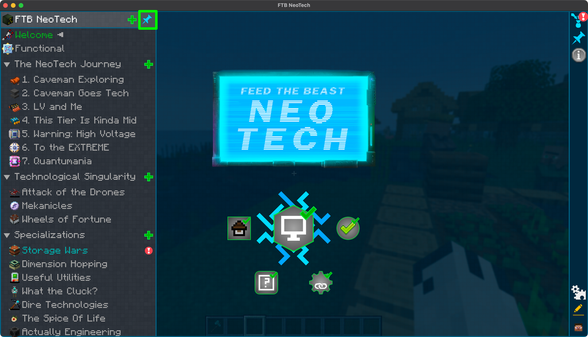Screen dimensions: 588x337
Task: Collapse The NeoTech Journey group
Action: coord(7,64)
